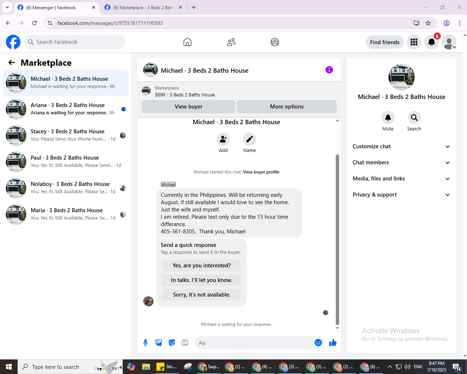The image size is (467, 374).
Task: Click the View buyer button
Action: (189, 107)
